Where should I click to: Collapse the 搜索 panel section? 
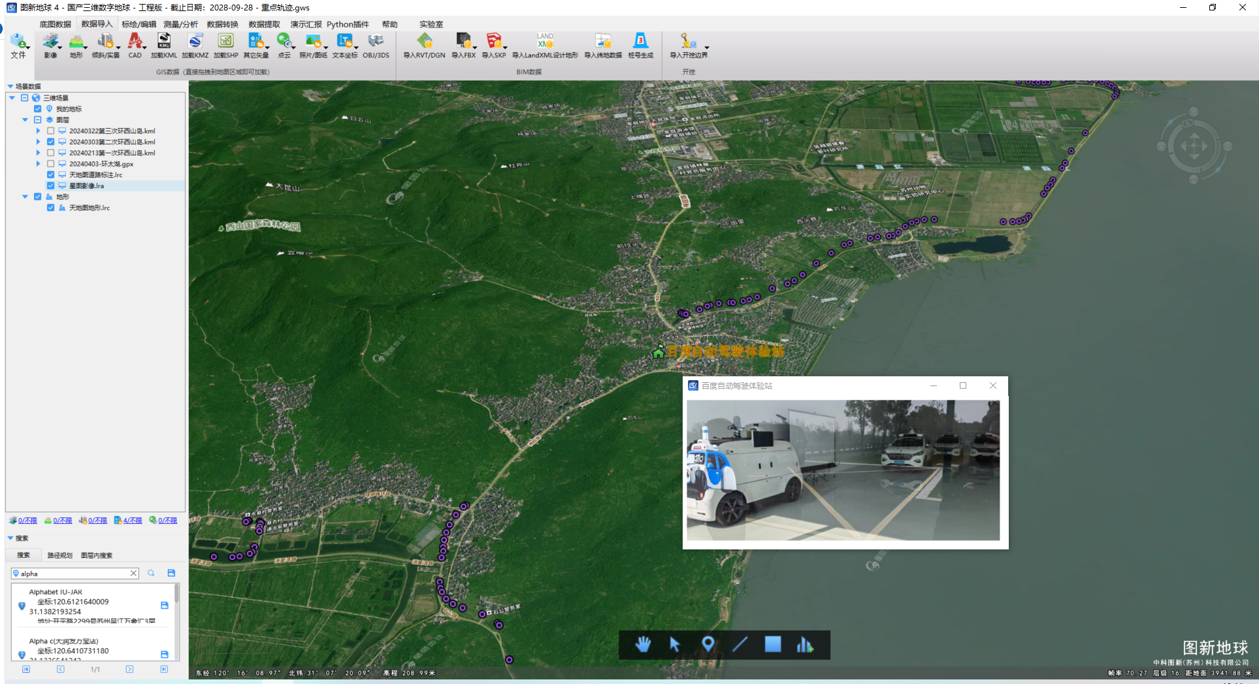10,538
